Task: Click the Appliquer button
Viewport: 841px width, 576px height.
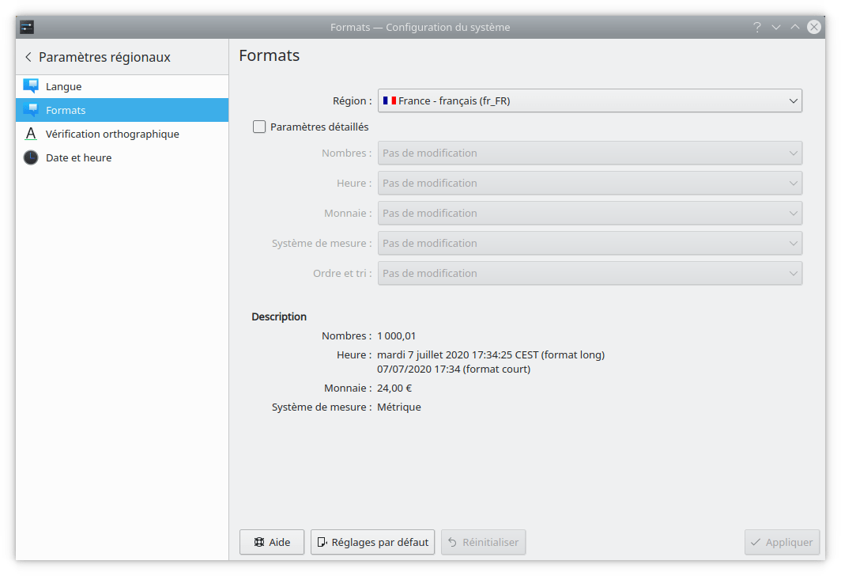Action: [782, 542]
